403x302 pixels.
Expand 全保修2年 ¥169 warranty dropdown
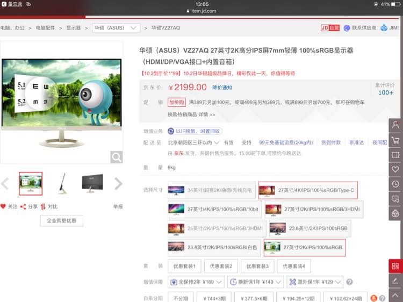click(196, 282)
